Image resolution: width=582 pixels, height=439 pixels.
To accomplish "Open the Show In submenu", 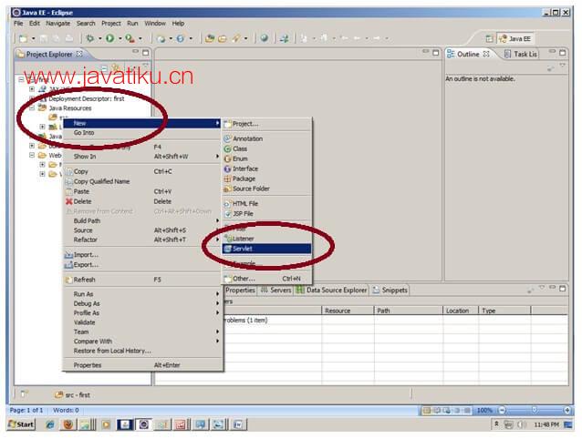I will pos(142,157).
